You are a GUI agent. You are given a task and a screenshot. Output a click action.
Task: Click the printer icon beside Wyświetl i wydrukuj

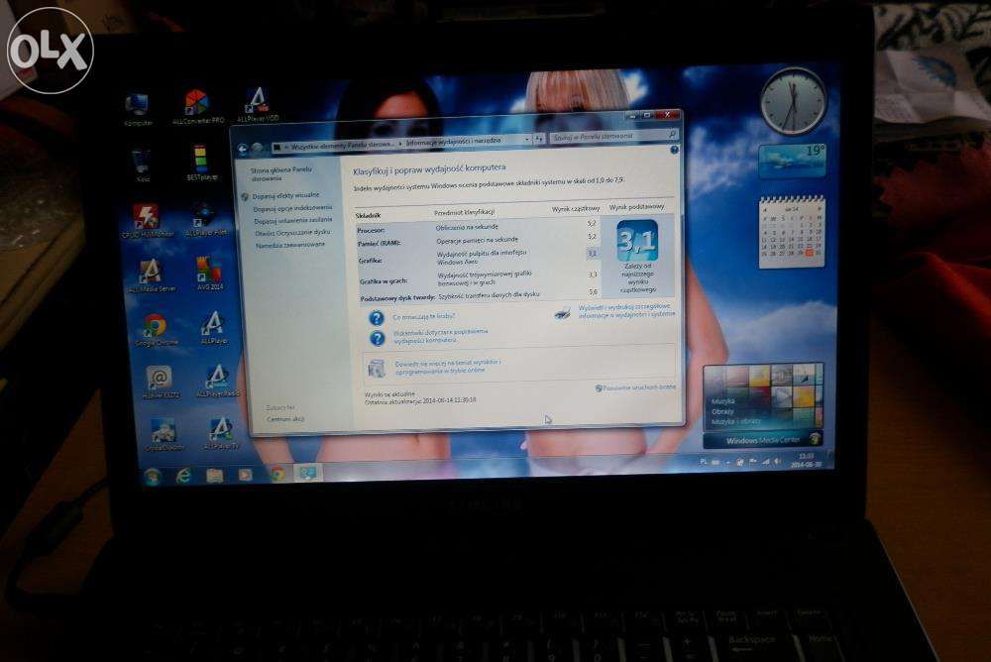pyautogui.click(x=563, y=313)
